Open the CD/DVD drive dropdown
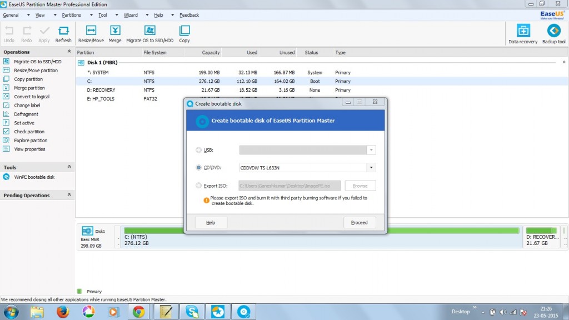The image size is (569, 320). coord(371,168)
